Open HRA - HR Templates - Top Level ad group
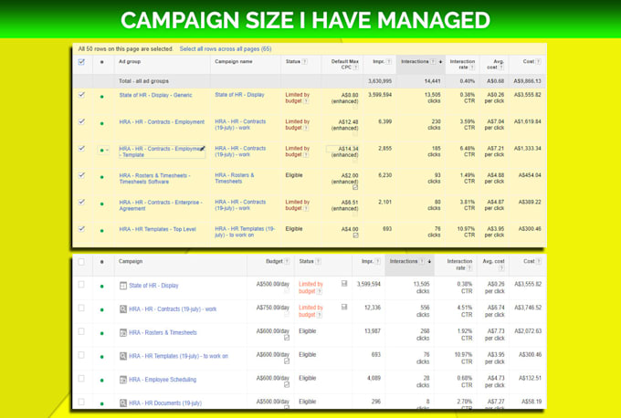Viewport: 621px width, 418px height. [158, 229]
